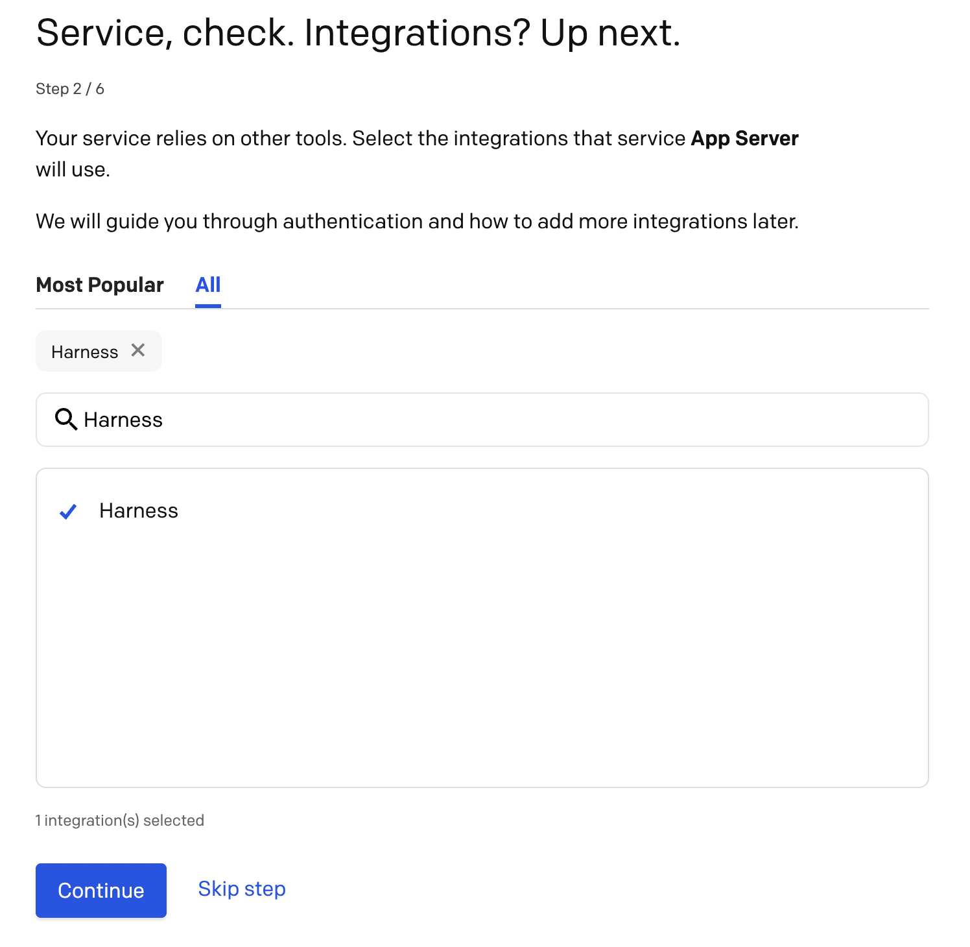Click the Skip step link
Image resolution: width=970 pixels, height=947 pixels.
241,889
